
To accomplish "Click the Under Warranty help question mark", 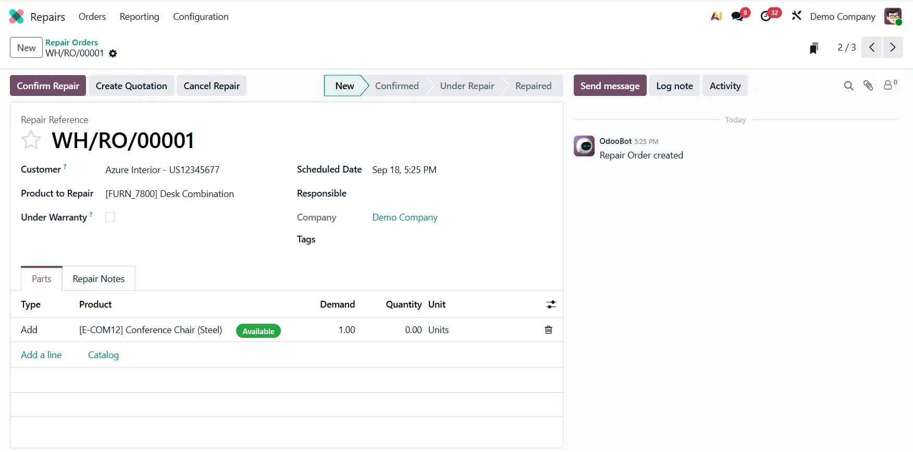I will pyautogui.click(x=91, y=214).
